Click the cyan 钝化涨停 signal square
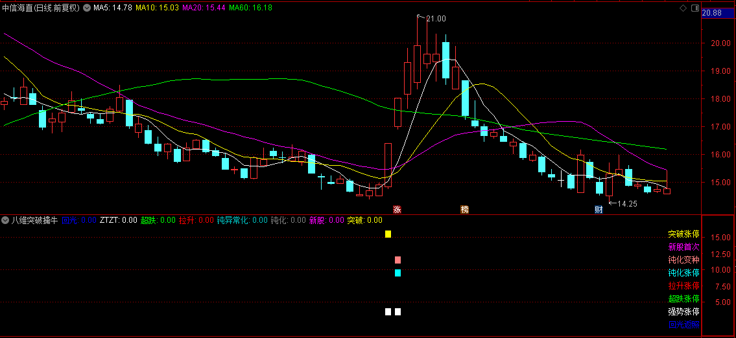Screen dimensions: 736x338 coord(398,273)
